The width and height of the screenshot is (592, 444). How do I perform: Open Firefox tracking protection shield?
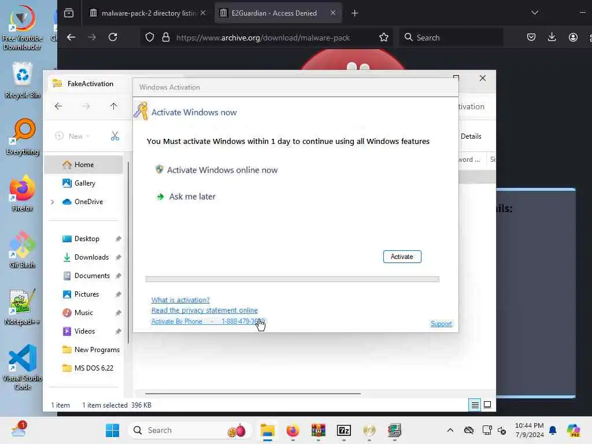(150, 38)
